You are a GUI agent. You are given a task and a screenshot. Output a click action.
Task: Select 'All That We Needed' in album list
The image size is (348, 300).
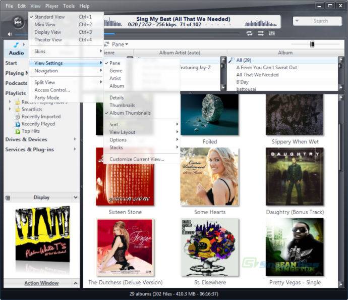click(257, 75)
